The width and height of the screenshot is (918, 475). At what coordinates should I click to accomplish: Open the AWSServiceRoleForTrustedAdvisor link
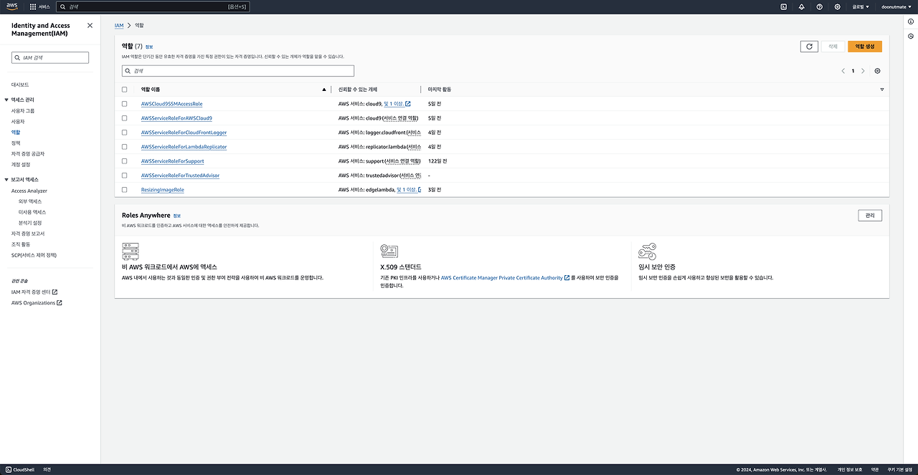[181, 176]
